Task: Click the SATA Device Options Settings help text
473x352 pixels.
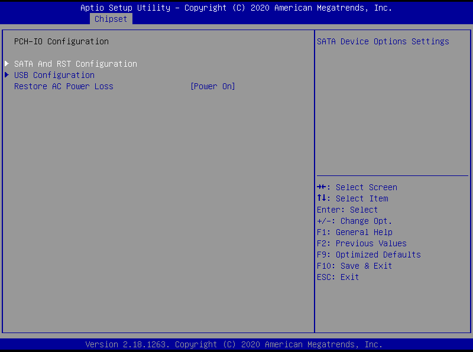Action: 383,41
